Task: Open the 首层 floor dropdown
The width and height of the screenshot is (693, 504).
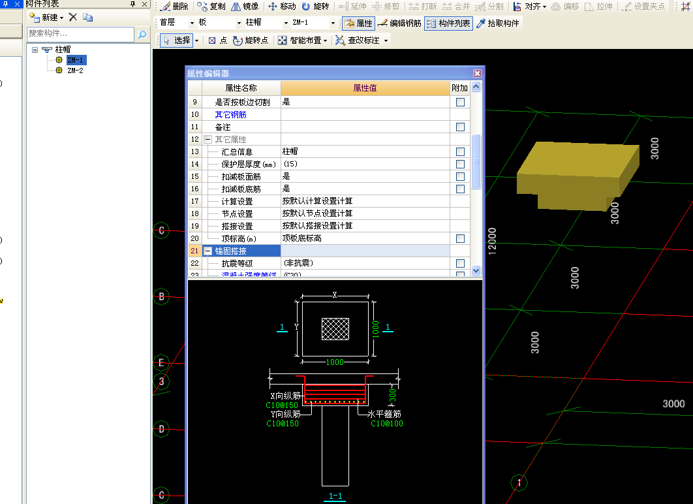Action: [192, 23]
